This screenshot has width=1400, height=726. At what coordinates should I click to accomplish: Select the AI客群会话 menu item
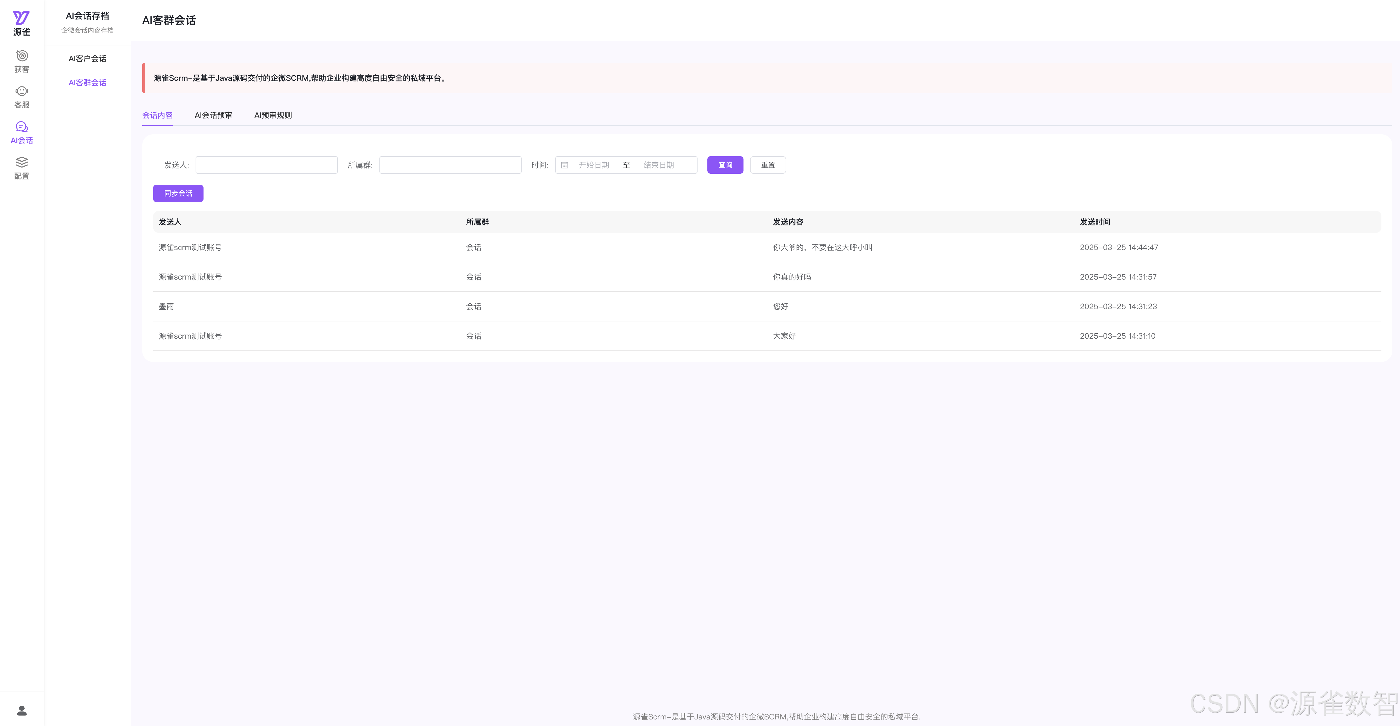point(87,83)
